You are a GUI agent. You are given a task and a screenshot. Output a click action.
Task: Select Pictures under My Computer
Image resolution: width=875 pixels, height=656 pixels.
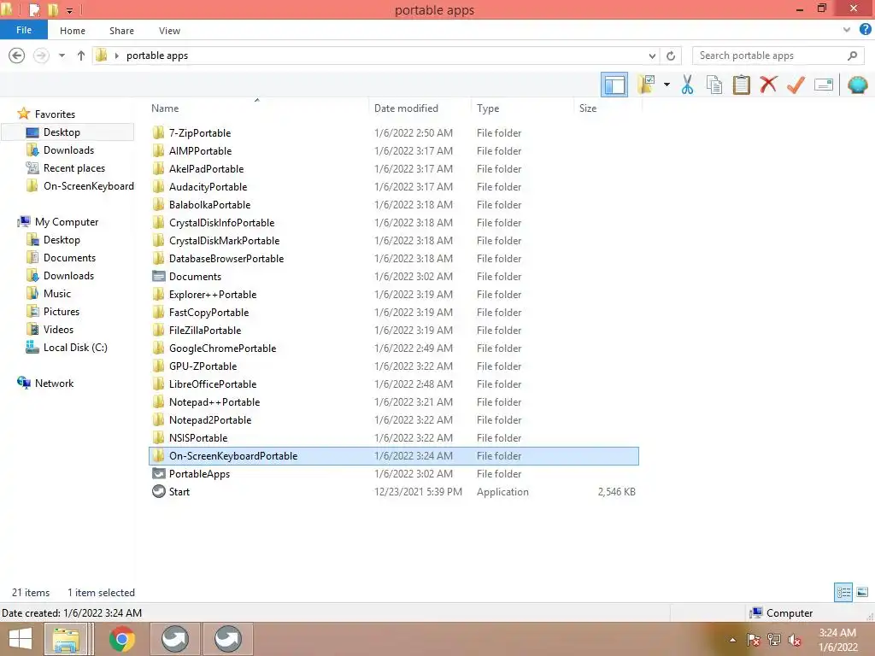[62, 311]
